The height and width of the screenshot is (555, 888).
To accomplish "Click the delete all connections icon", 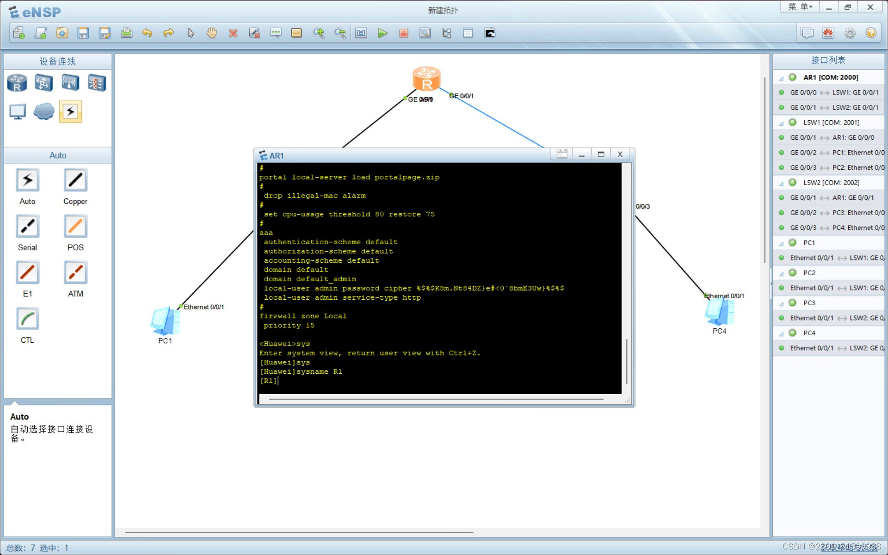I will pos(254,33).
